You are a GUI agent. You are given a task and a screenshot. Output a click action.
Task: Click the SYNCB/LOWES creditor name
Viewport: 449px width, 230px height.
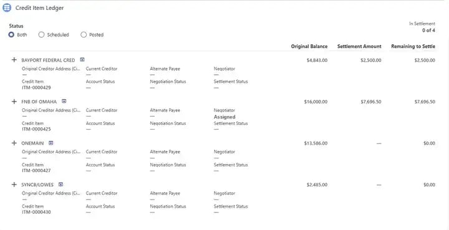(37, 184)
